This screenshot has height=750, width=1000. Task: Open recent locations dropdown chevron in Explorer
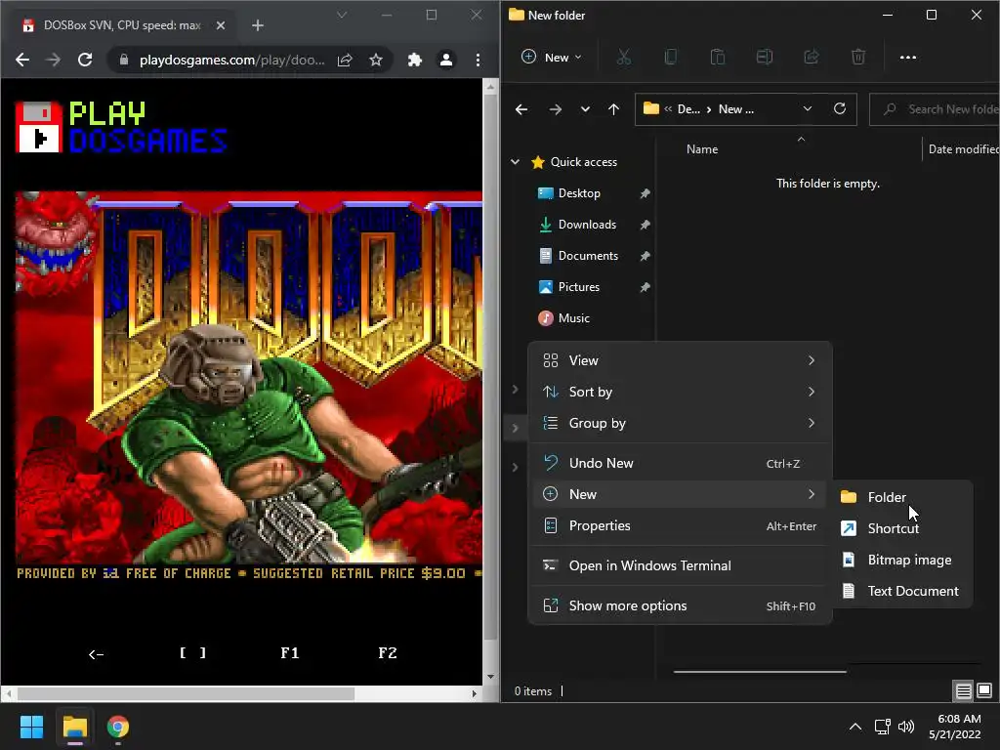pyautogui.click(x=585, y=109)
